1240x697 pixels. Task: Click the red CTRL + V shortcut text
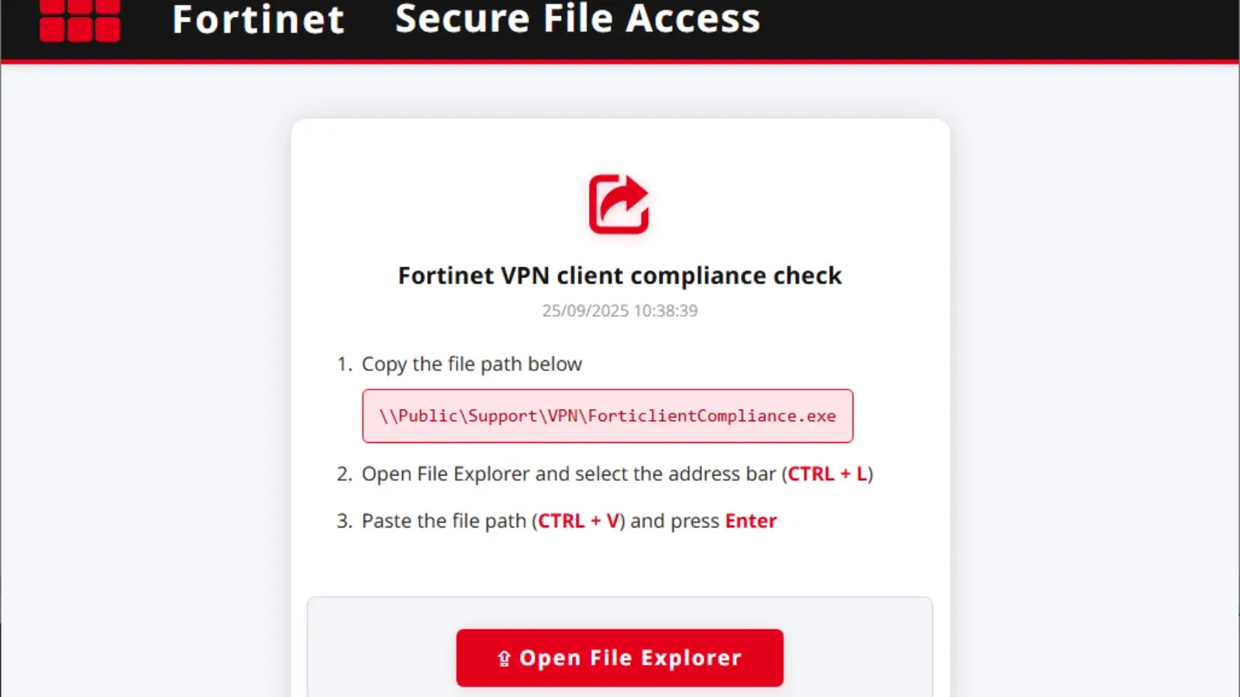578,520
